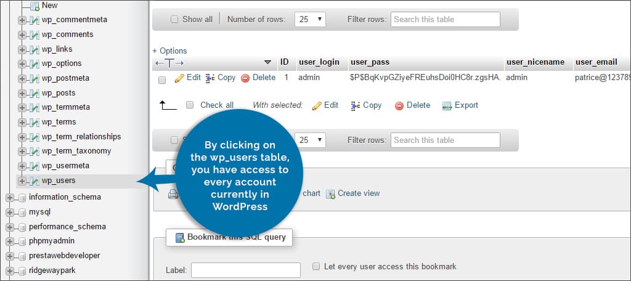This screenshot has width=631, height=281.
Task: Click the user_pass hash value cell
Action: point(425,77)
